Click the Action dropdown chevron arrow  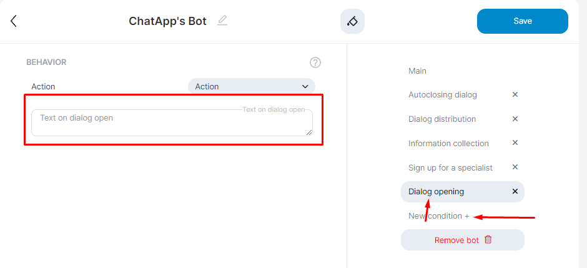coord(305,86)
